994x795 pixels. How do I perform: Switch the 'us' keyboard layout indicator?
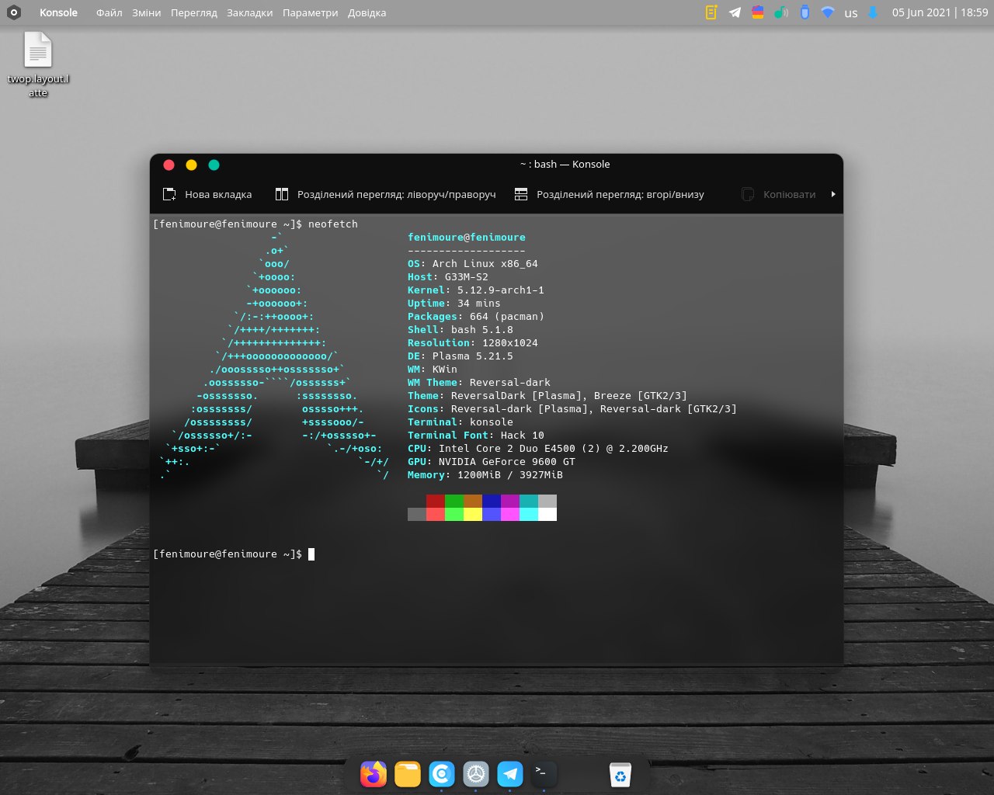point(851,13)
